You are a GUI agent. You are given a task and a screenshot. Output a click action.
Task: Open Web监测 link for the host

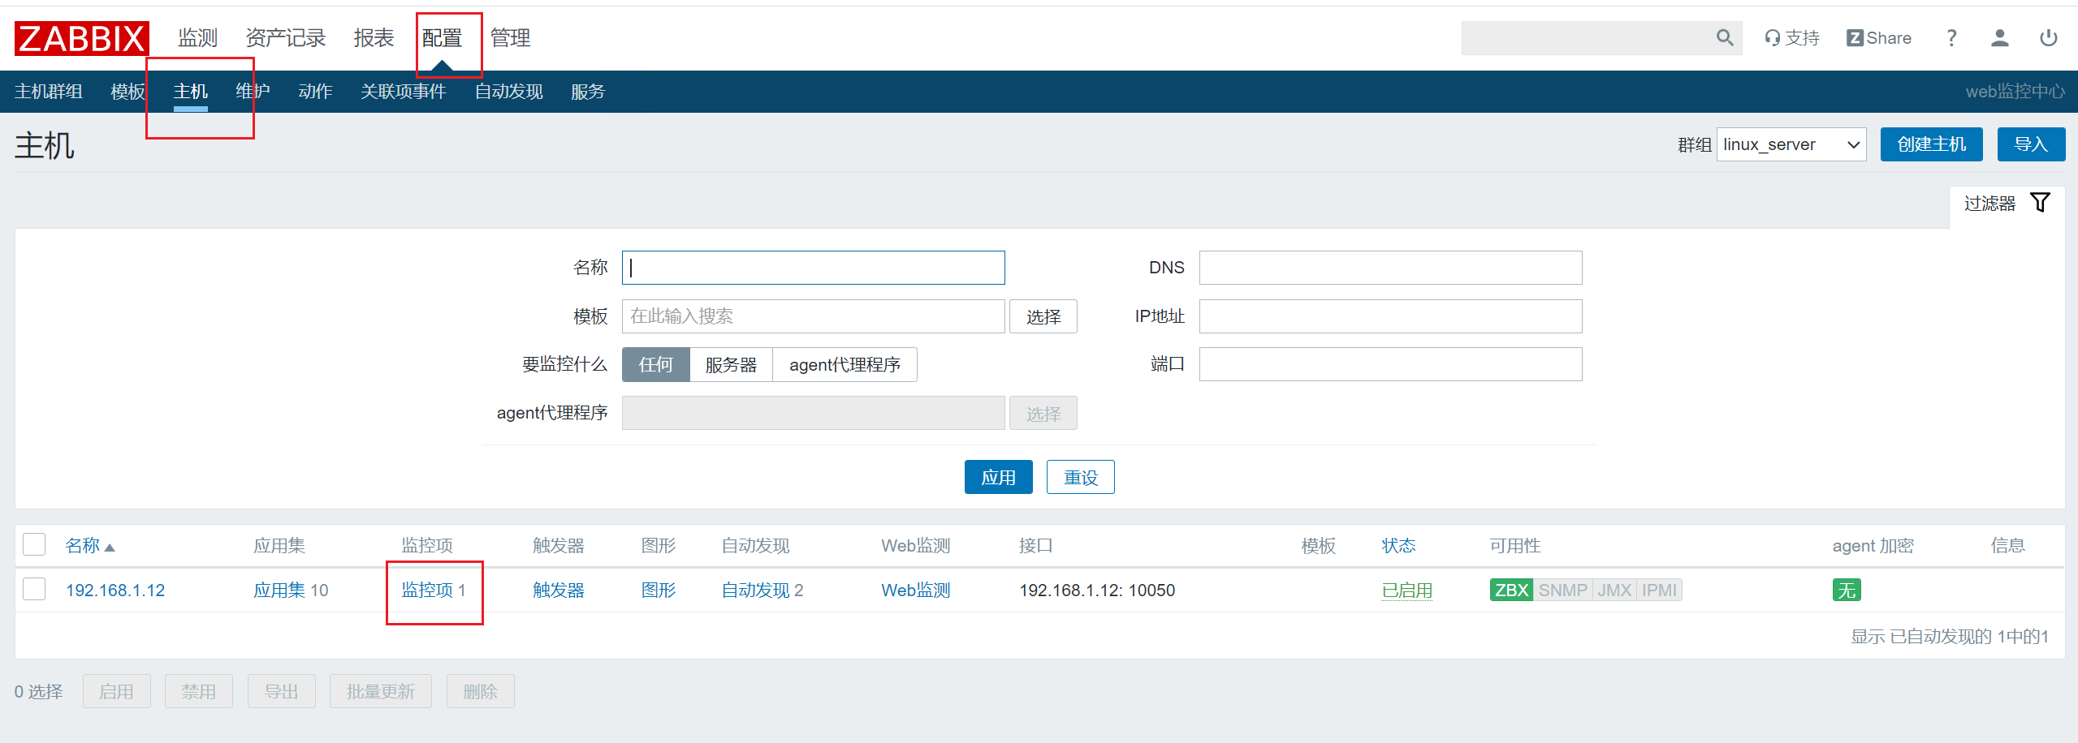(916, 591)
